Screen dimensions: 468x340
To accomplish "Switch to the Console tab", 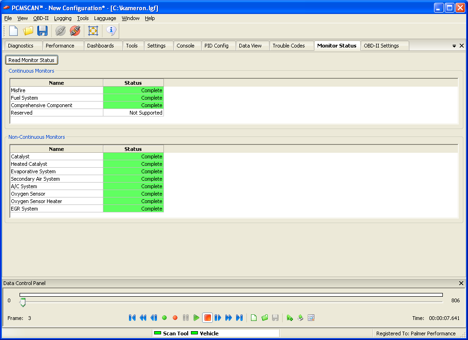I will point(188,46).
